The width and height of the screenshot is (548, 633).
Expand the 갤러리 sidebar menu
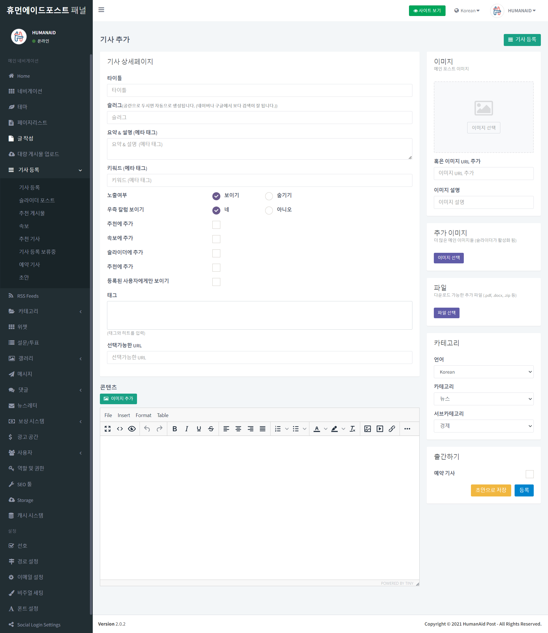(x=45, y=358)
